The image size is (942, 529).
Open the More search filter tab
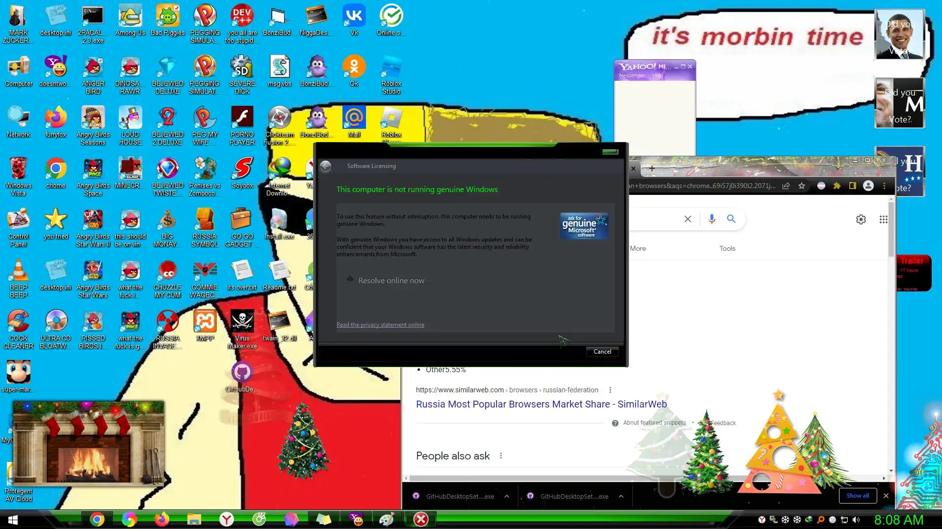tap(637, 248)
